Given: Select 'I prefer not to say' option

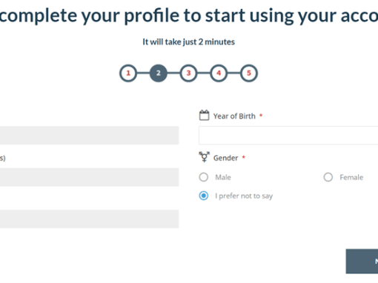Looking at the screenshot, I should coord(204,196).
